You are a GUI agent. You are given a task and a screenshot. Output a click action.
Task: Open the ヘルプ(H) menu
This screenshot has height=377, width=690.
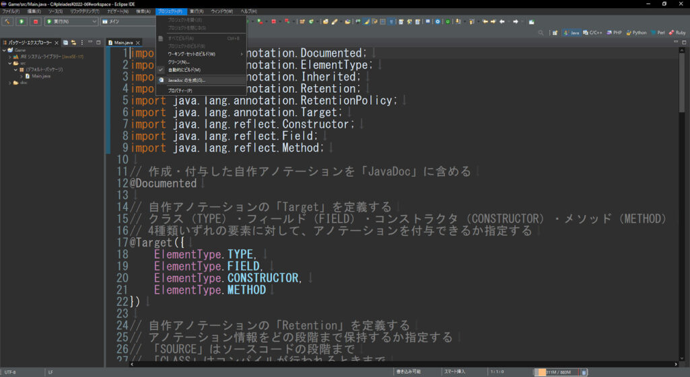(249, 11)
